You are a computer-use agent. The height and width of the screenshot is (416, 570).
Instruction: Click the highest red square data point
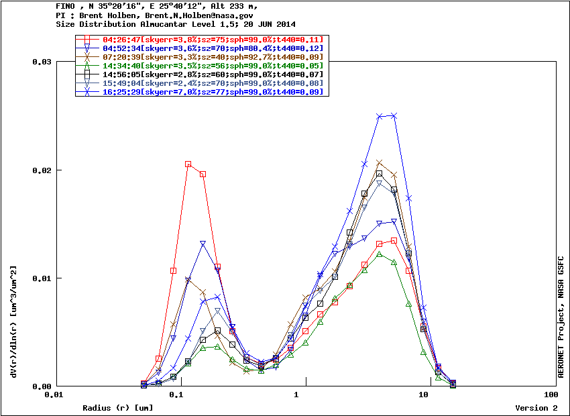click(x=188, y=164)
